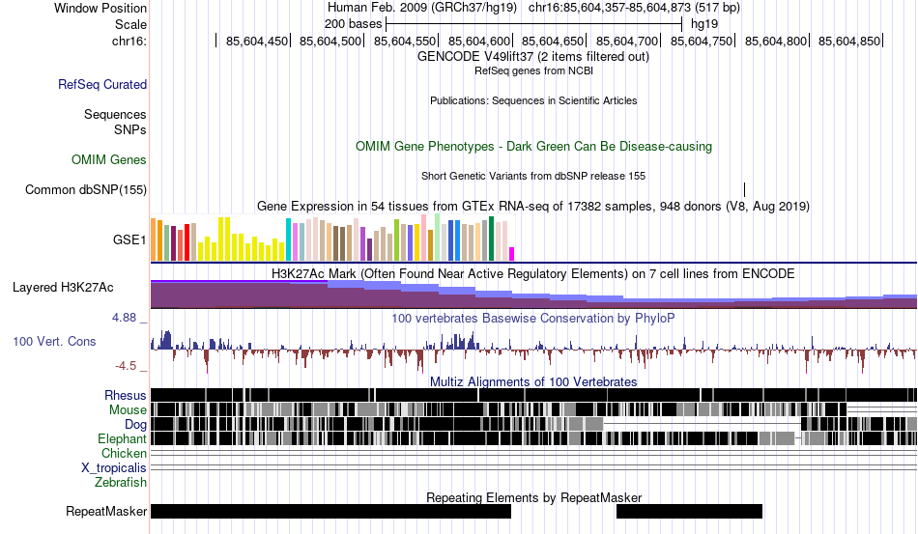Screen dimensions: 918x534
Task: Select the Zebrafish species label
Action: pyautogui.click(x=121, y=483)
